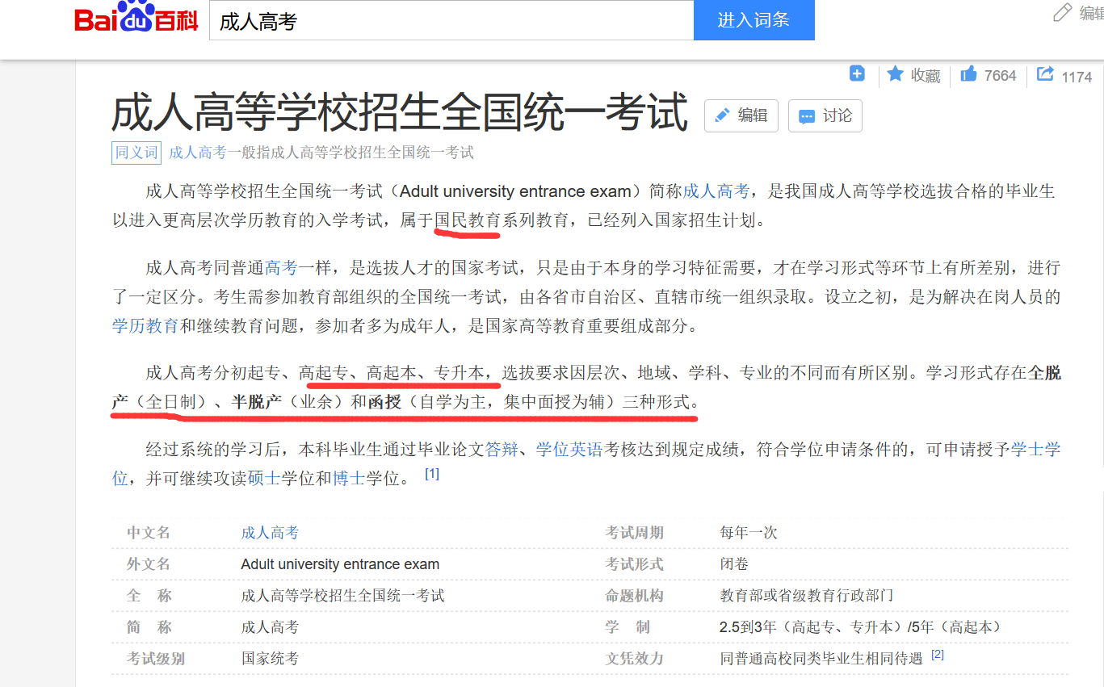Click the share icon next to 1174
The image size is (1104, 687).
click(1045, 74)
